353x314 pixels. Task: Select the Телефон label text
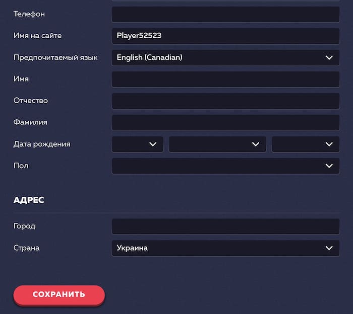click(x=29, y=14)
